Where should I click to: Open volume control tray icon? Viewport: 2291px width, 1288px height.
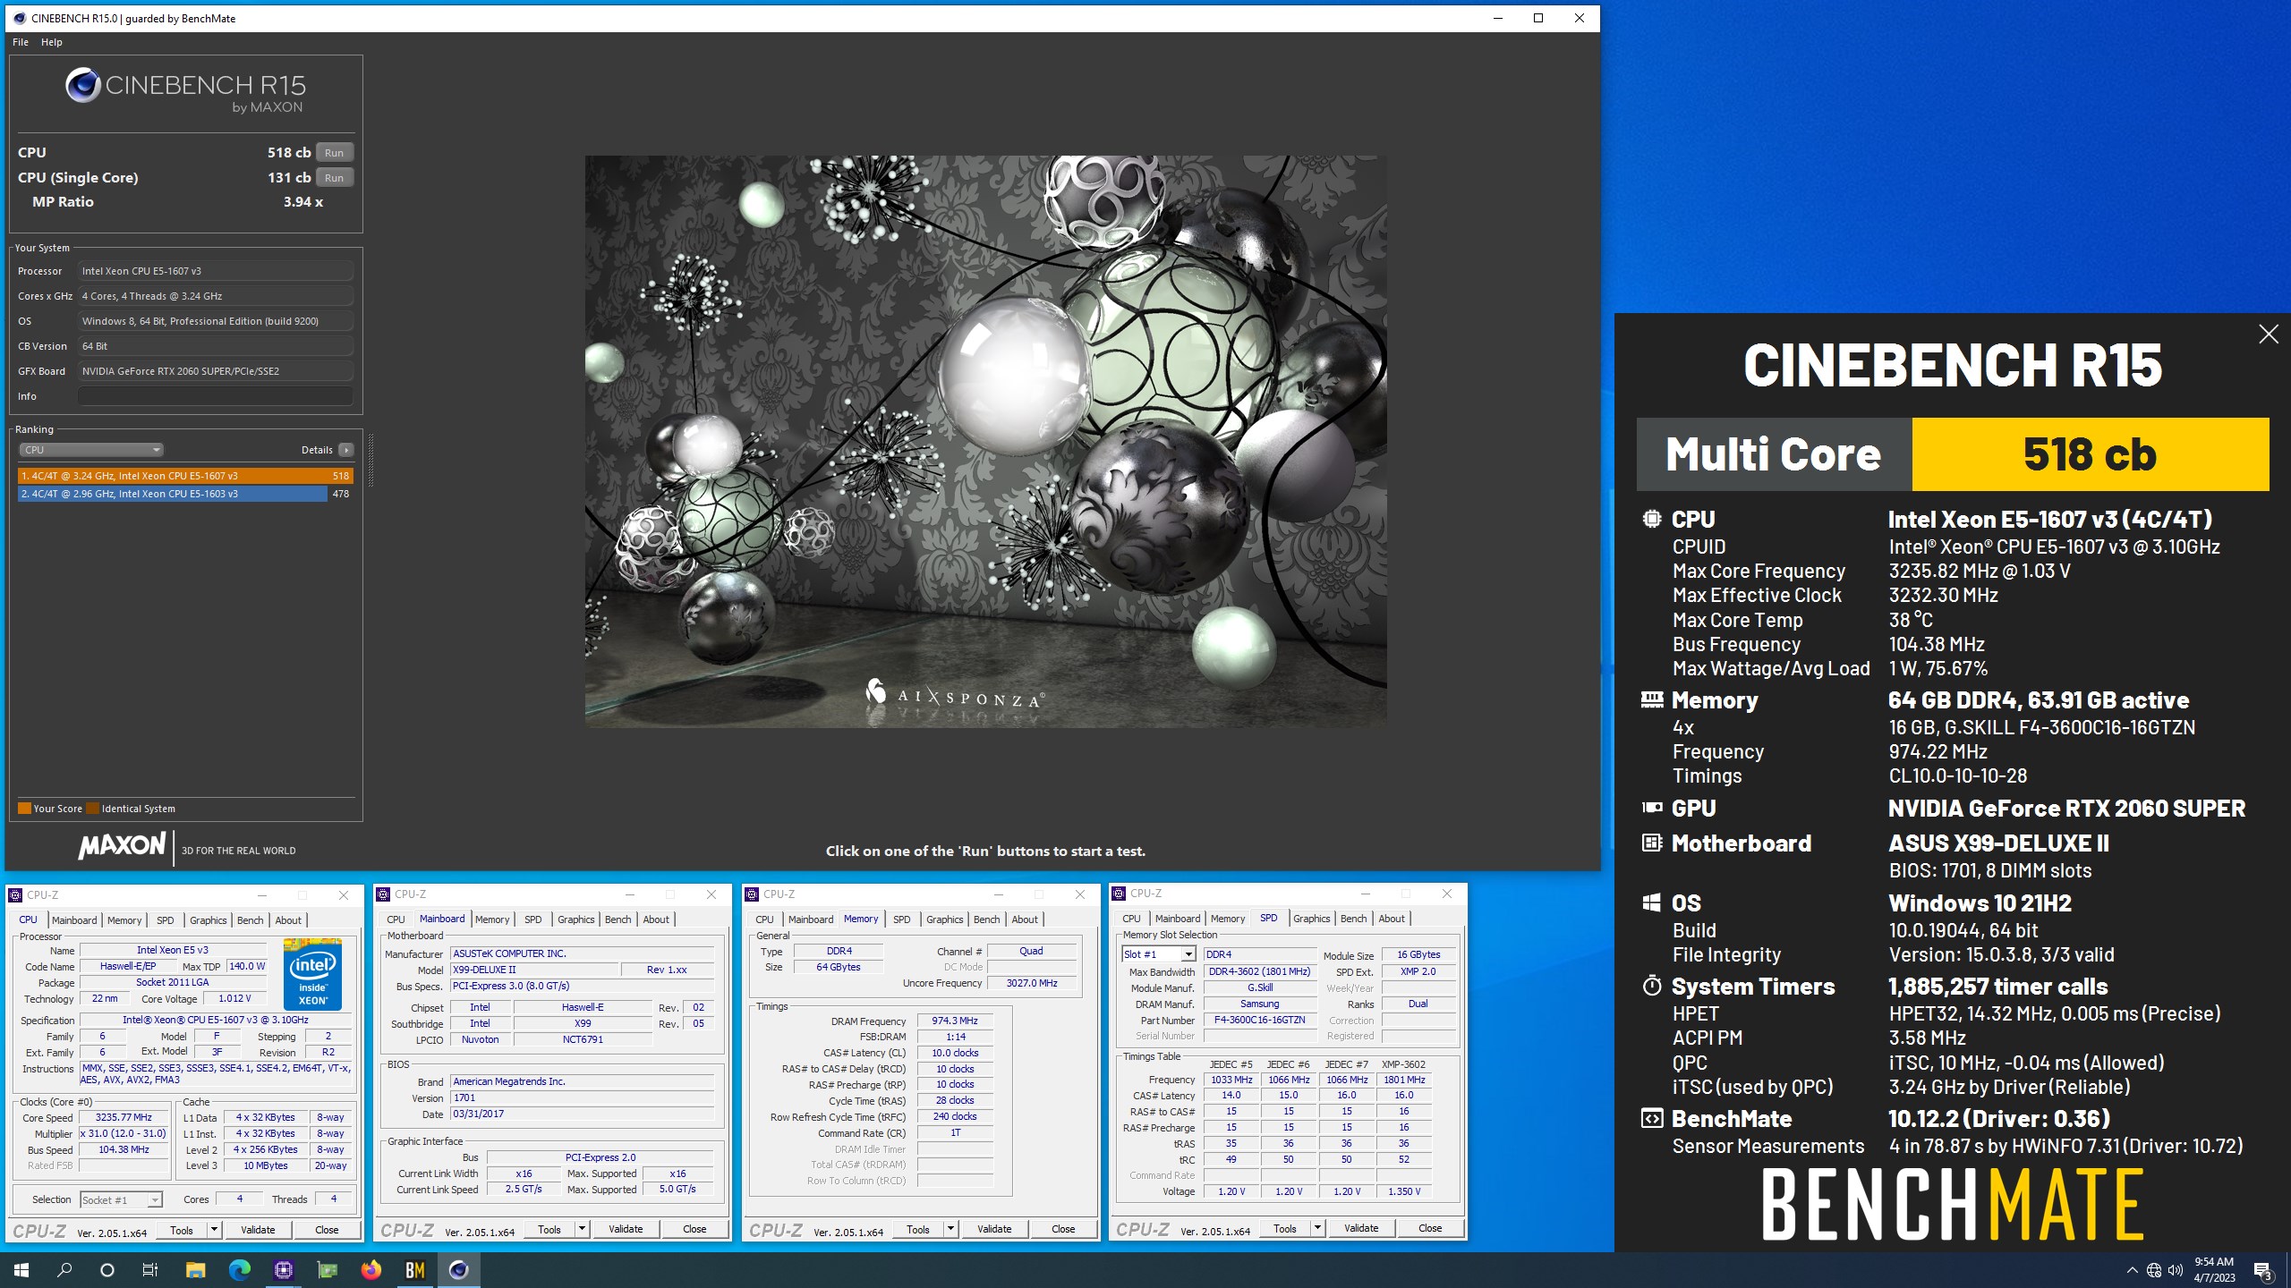coord(2176,1270)
